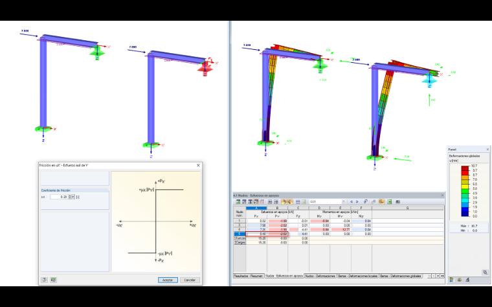Go to previous load case arrow
Screen dimensions: 492x307
352,202
